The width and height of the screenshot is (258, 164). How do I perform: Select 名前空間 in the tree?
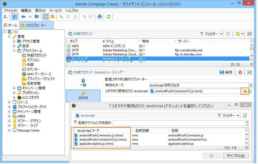pyautogui.click(x=33, y=84)
